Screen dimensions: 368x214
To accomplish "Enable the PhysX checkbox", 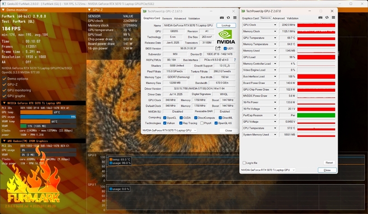I will point(201,123).
